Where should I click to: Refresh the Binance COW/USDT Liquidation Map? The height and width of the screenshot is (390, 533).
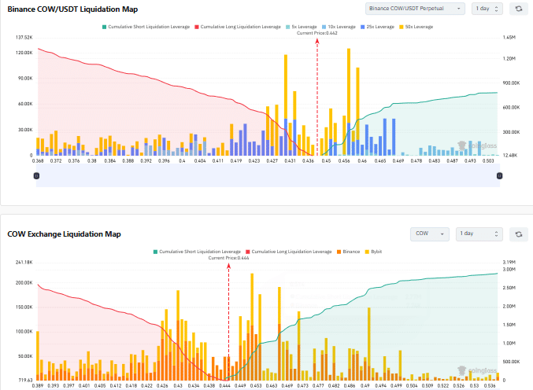[x=518, y=9]
